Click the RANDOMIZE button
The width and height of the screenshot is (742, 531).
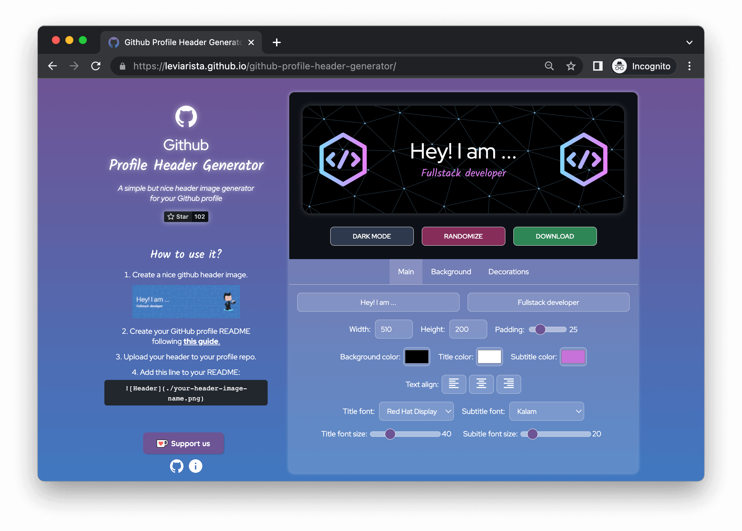tap(463, 236)
